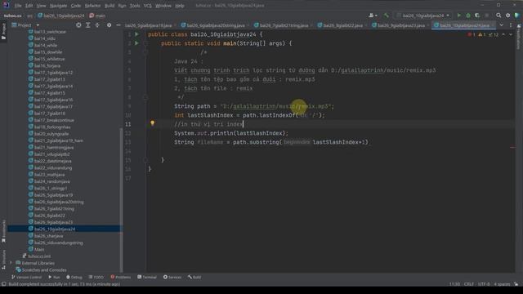Open the Refactor menu
The height and width of the screenshot is (294, 523).
pos(92,6)
